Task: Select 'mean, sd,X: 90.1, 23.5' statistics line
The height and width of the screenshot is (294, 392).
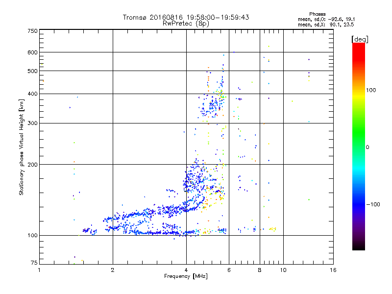Action: tap(326, 24)
